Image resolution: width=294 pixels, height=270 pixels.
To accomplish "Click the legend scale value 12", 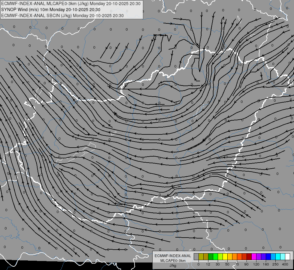I will tap(208, 264).
